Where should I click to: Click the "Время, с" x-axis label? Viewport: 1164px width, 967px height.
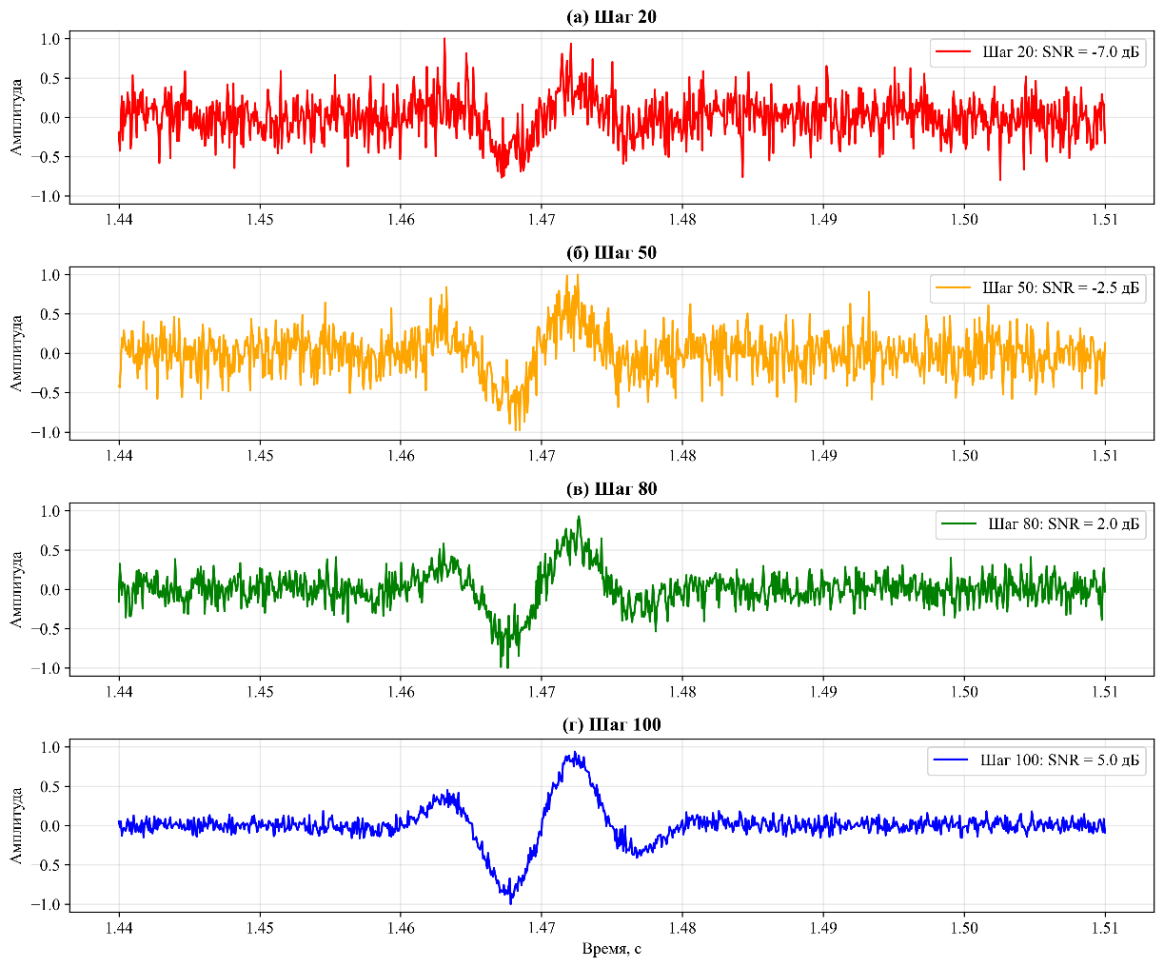(611, 949)
